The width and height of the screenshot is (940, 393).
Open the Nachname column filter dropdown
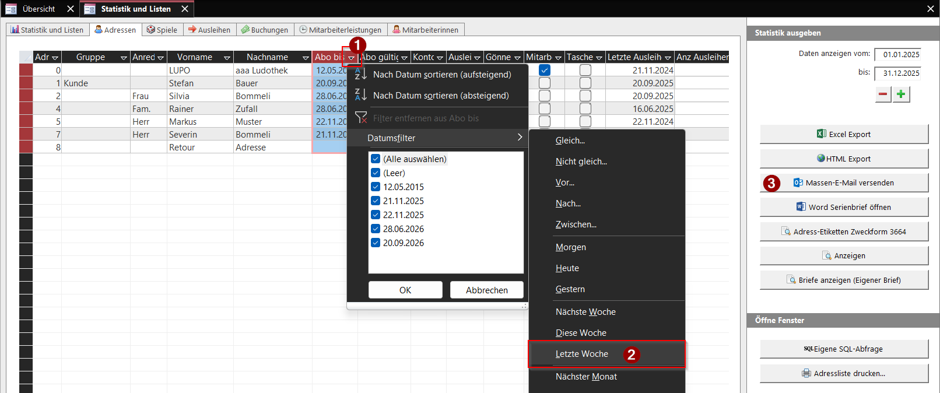click(306, 58)
